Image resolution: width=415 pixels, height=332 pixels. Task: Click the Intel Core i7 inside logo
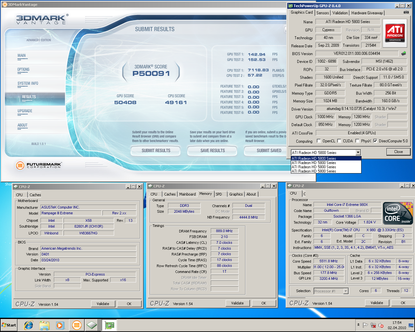(398, 213)
